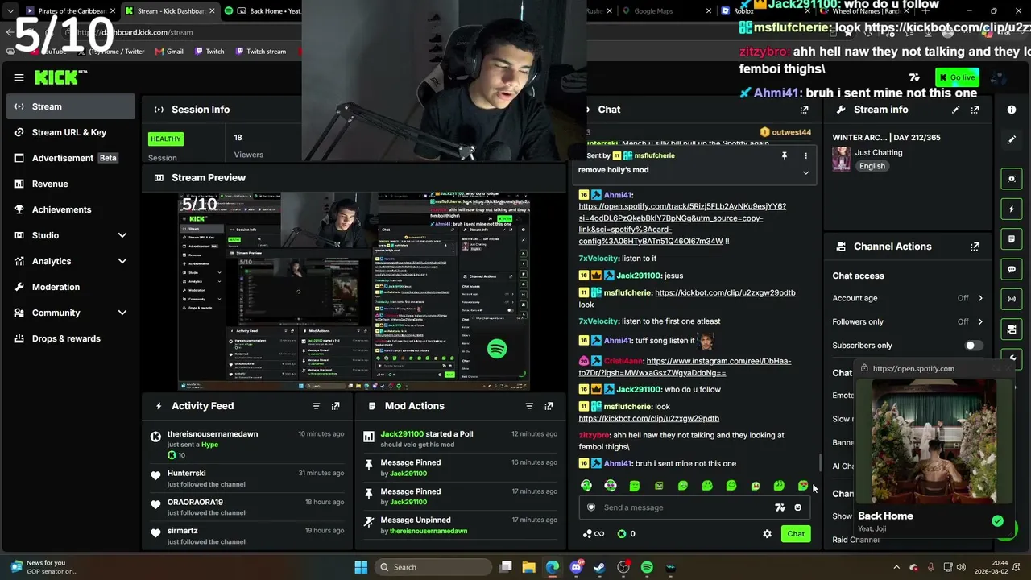1031x580 pixels.
Task: Click the Windows Start button
Action: (361, 567)
